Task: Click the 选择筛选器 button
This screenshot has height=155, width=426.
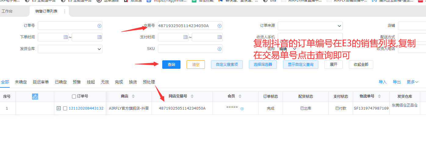Action: coord(263,65)
